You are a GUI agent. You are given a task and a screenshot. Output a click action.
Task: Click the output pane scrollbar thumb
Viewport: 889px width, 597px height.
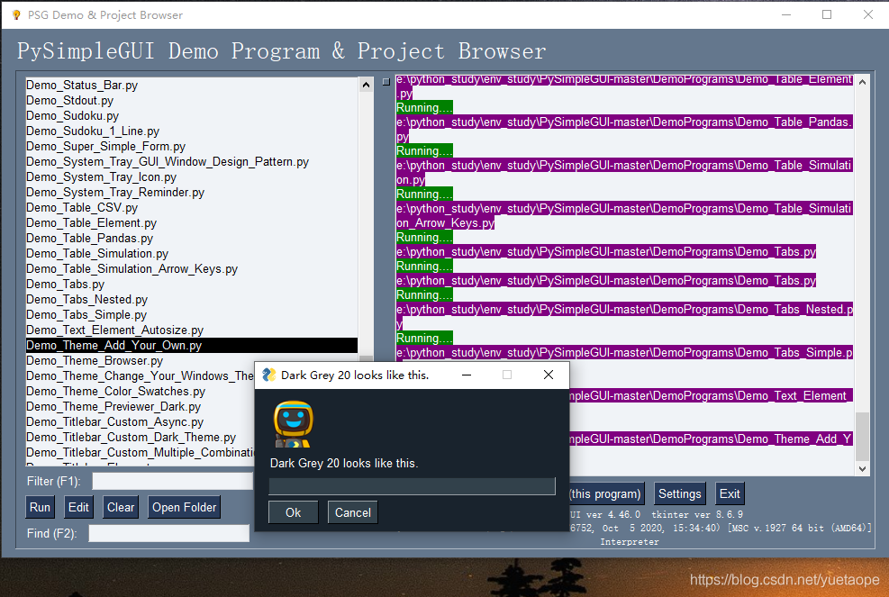[862, 437]
